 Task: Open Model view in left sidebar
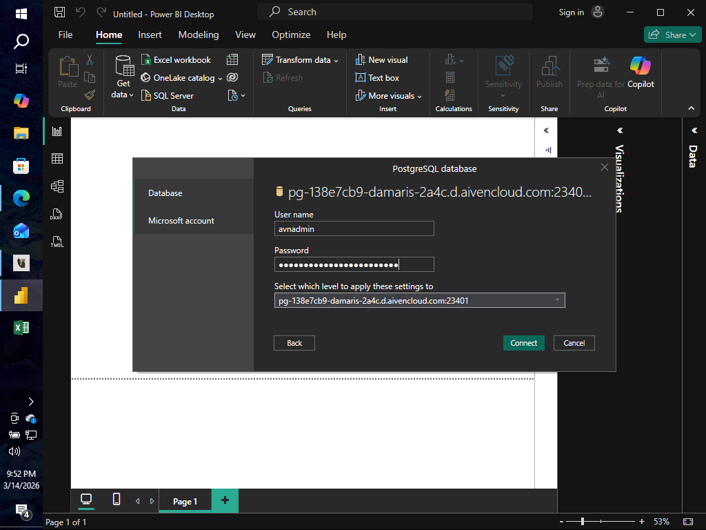click(57, 186)
